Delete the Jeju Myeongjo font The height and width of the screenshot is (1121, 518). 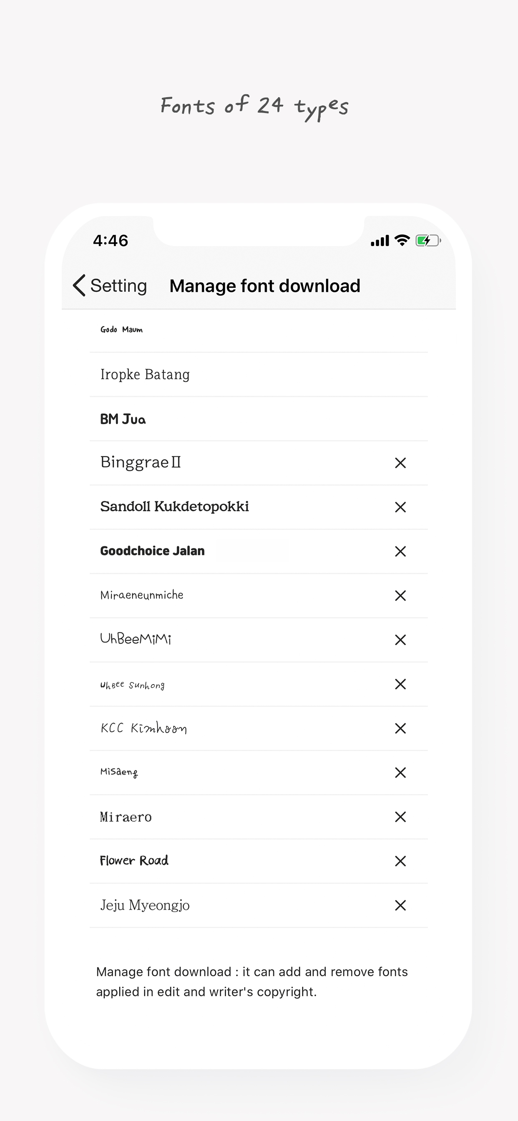[x=401, y=905]
